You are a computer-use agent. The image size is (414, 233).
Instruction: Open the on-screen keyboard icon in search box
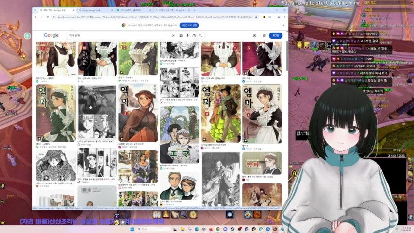click(181, 35)
